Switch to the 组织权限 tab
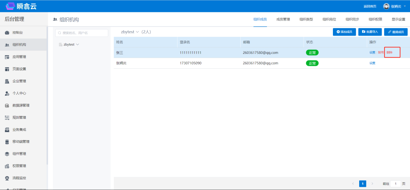The image size is (410, 190). point(375,19)
